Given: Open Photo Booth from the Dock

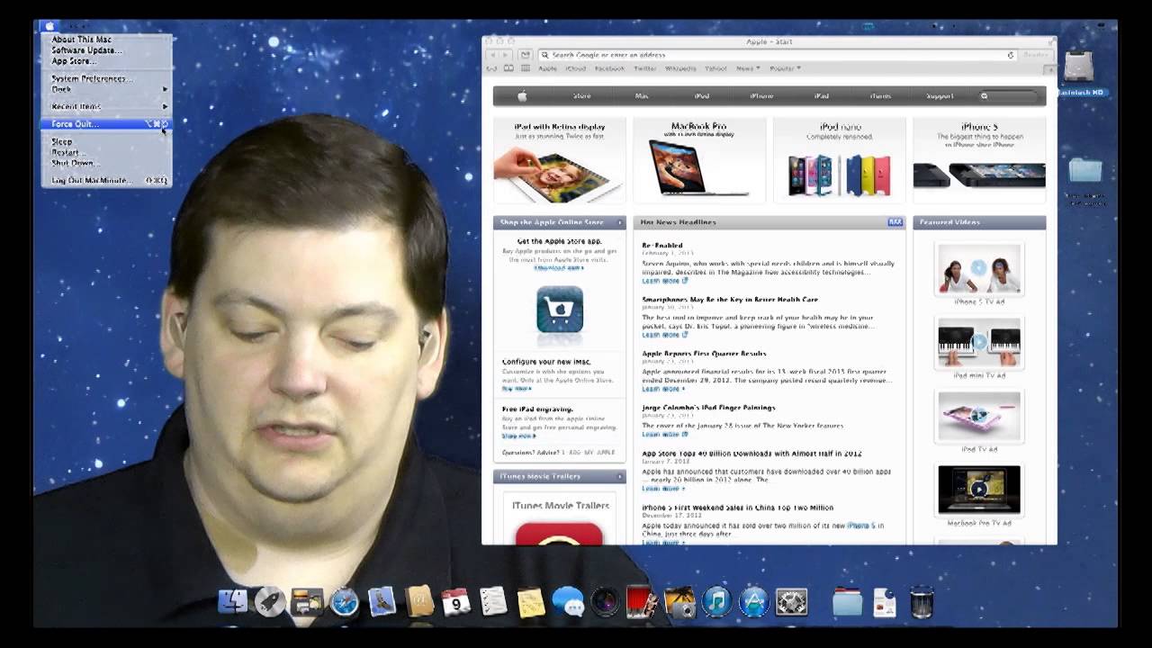Looking at the screenshot, I should click(x=605, y=602).
